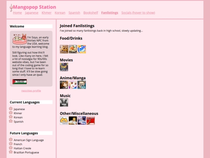210x158 pixels.
Task: Open the blonde character Anime/Manga thumbnail
Action: (73, 85)
